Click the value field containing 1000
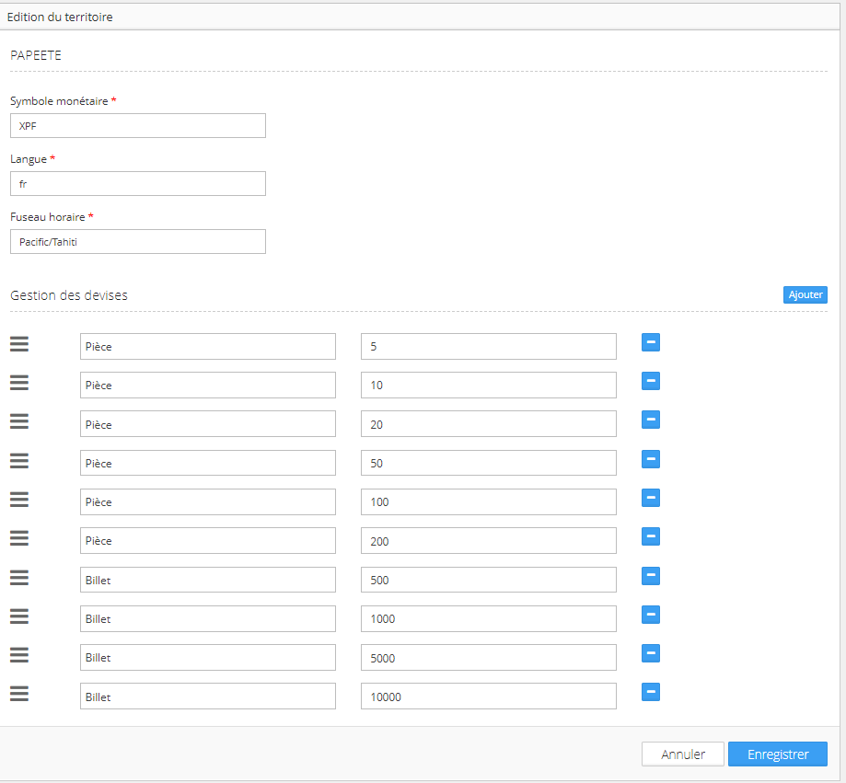This screenshot has width=846, height=783. pos(488,619)
